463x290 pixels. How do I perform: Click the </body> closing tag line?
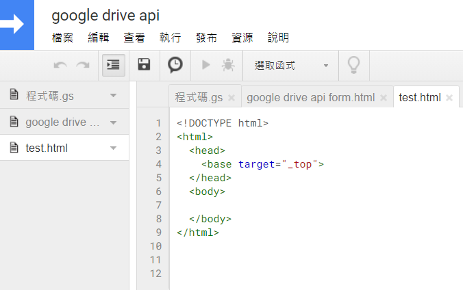(210, 219)
